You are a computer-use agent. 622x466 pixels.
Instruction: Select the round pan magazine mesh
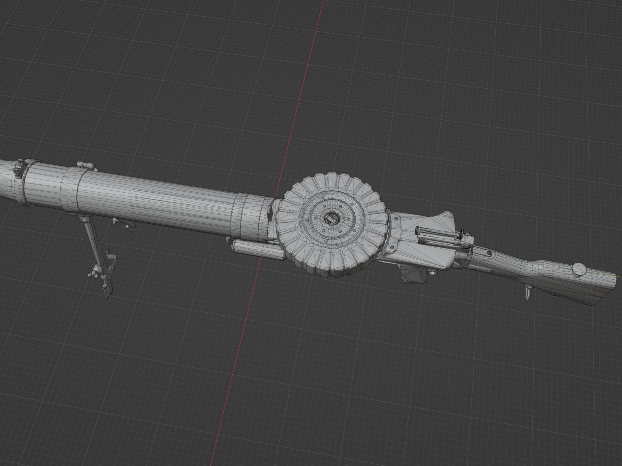coord(332,225)
